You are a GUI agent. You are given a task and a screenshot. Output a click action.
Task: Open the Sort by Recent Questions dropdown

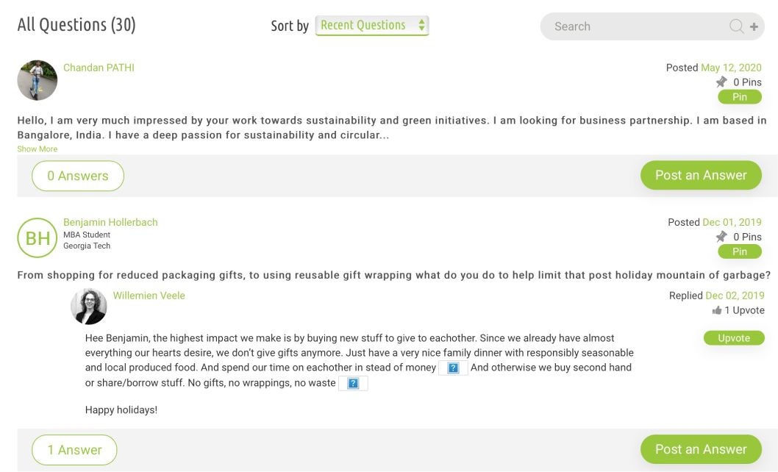coord(371,26)
